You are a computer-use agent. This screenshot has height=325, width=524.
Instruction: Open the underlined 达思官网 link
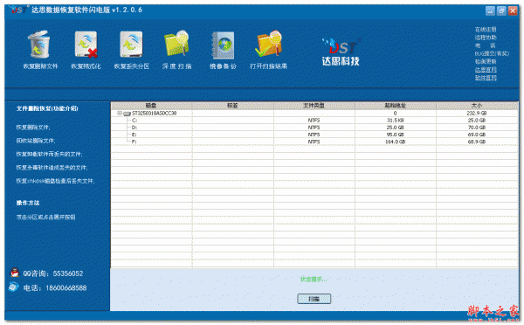pos(486,70)
